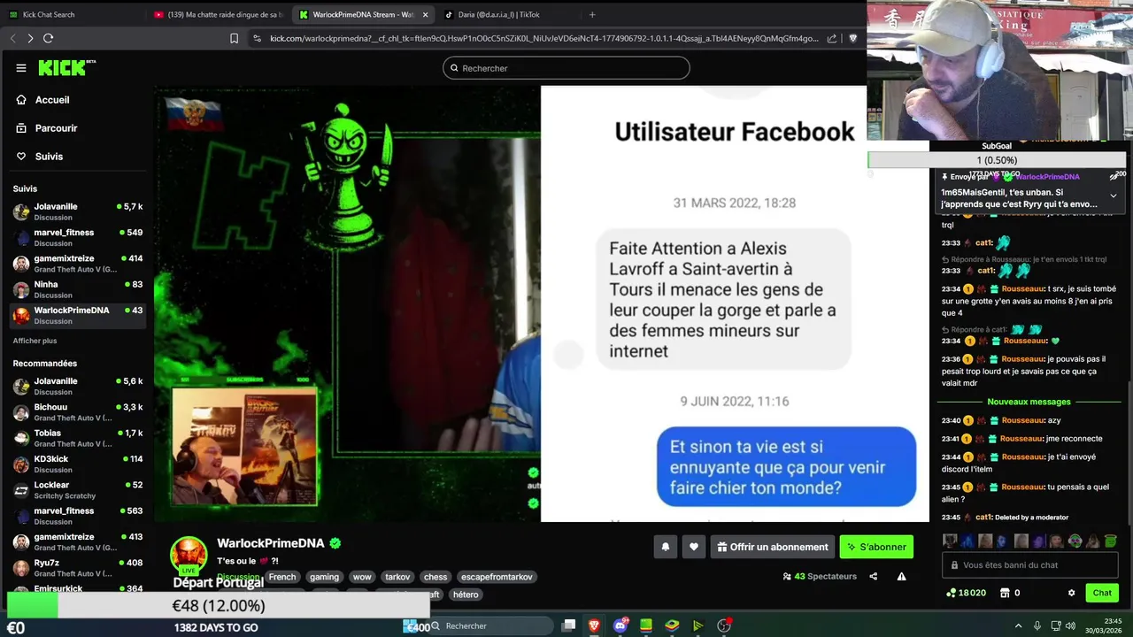Close the WarlockPrimeDNA Stream tab
Image resolution: width=1133 pixels, height=637 pixels.
click(x=425, y=14)
